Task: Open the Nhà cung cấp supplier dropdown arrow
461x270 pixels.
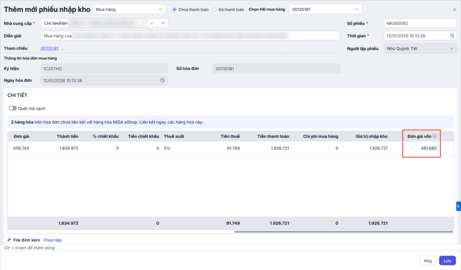Action: coord(152,23)
